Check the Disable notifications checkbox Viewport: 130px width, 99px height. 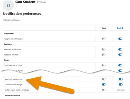[4, 20]
